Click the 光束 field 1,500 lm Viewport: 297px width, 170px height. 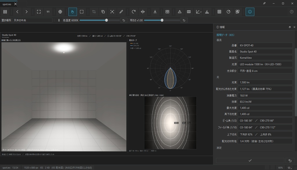[x=265, y=82]
